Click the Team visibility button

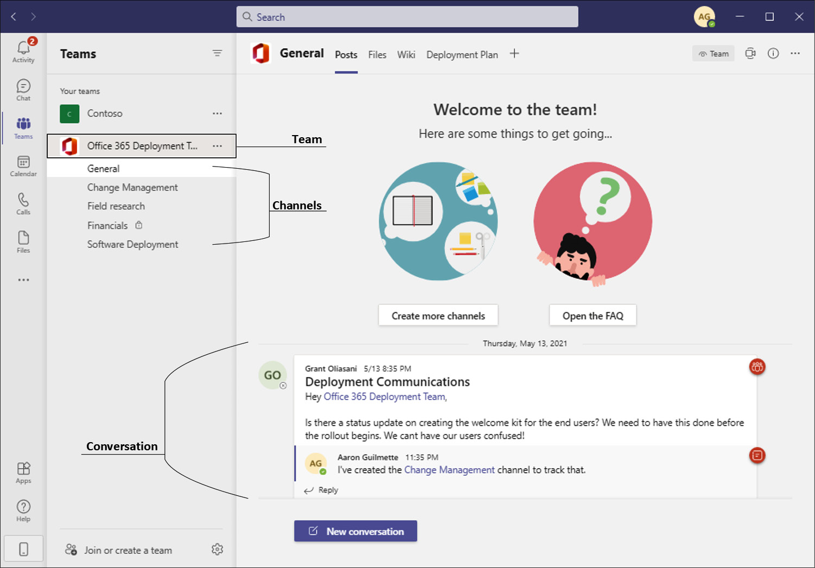point(713,53)
